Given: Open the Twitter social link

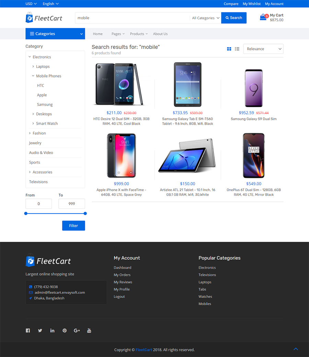Looking at the screenshot, I should [40, 331].
